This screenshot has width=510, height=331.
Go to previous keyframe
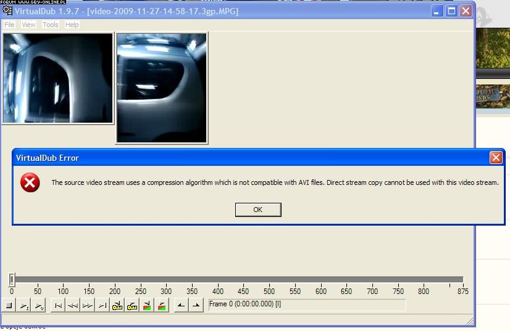pos(117,305)
